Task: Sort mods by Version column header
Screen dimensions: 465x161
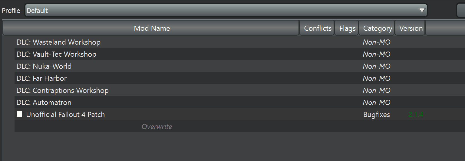Action: [411, 28]
